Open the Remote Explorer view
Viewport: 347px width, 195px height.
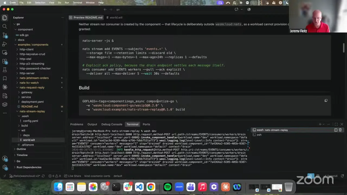click(5, 53)
